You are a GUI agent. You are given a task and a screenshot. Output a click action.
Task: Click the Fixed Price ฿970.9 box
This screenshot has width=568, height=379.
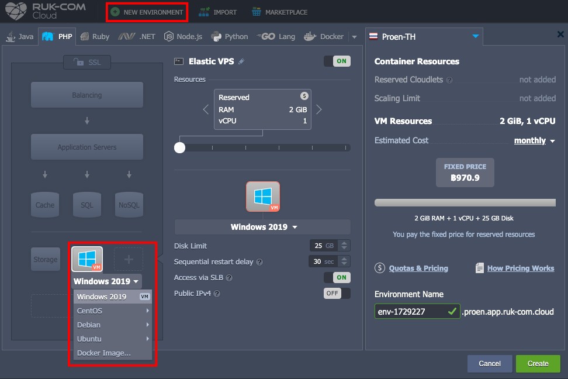pyautogui.click(x=465, y=173)
